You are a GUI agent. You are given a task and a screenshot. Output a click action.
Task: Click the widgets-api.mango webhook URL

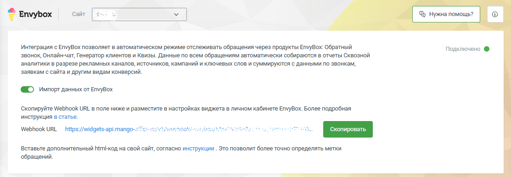(189, 129)
